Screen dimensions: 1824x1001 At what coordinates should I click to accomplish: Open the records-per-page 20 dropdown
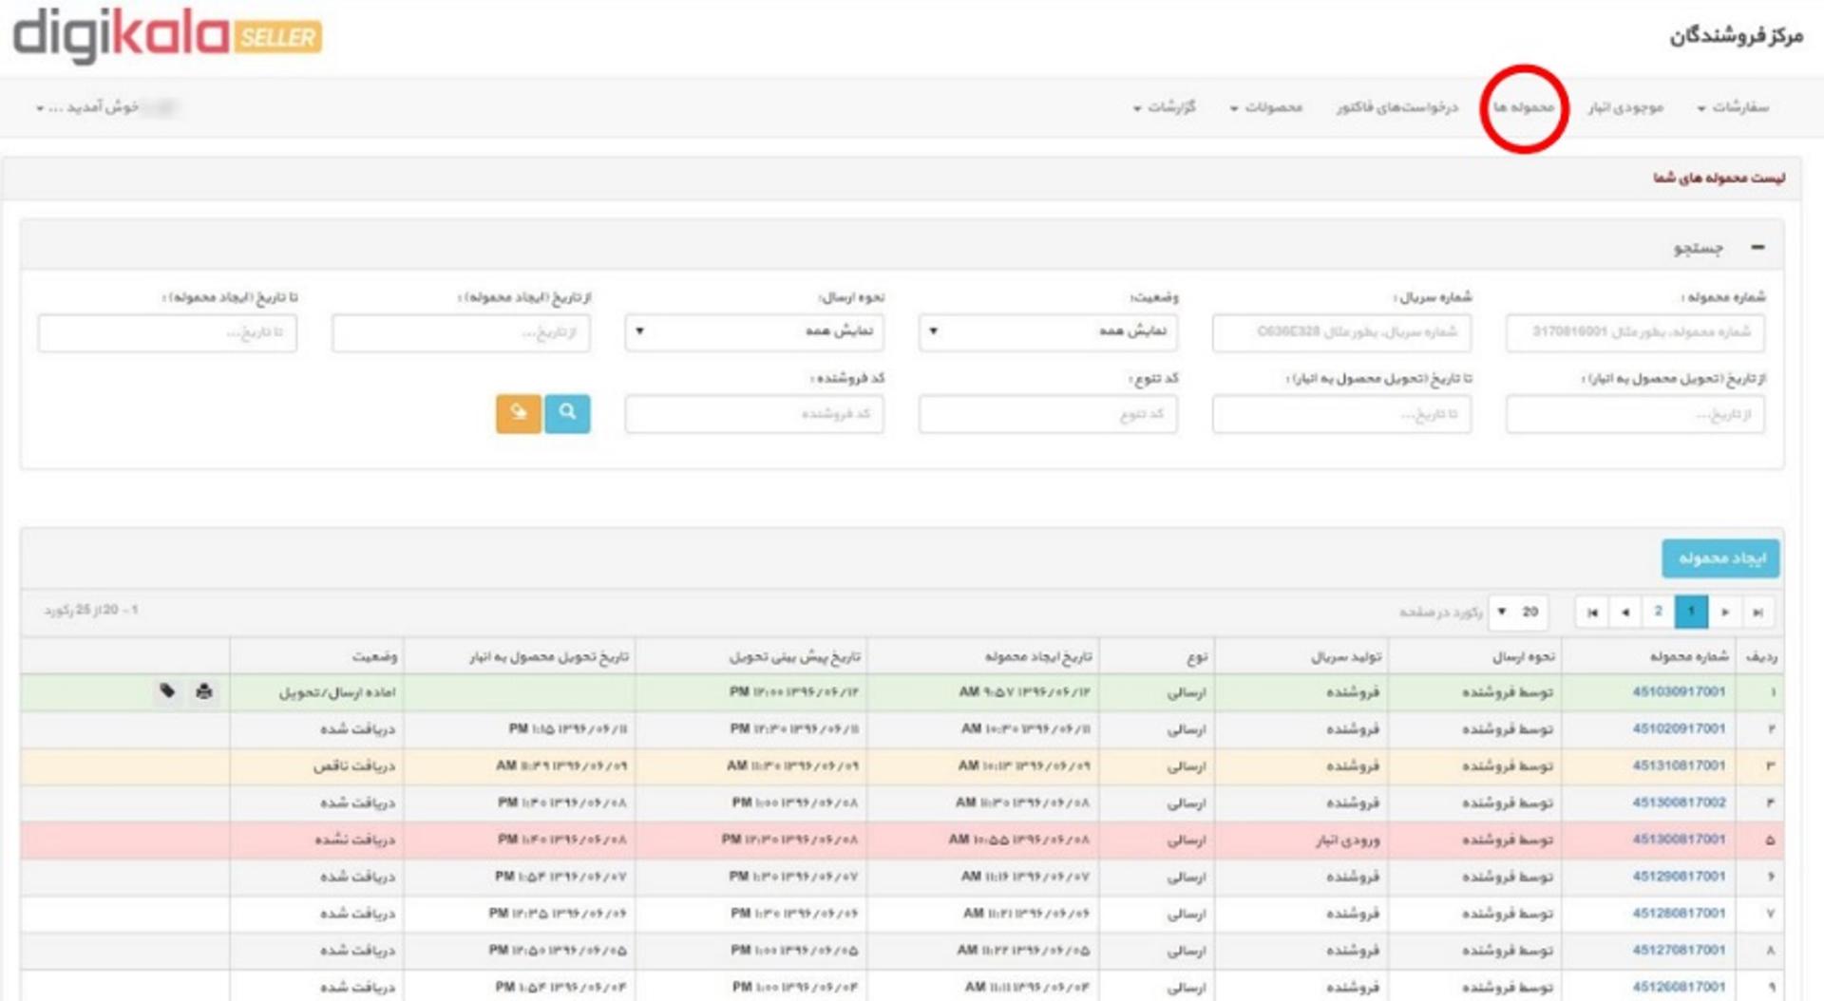(x=1518, y=612)
